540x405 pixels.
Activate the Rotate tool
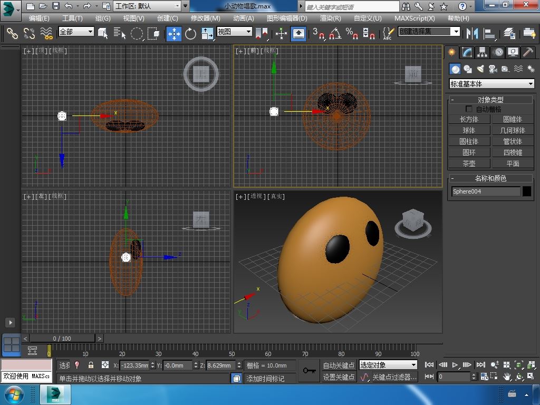pyautogui.click(x=190, y=34)
